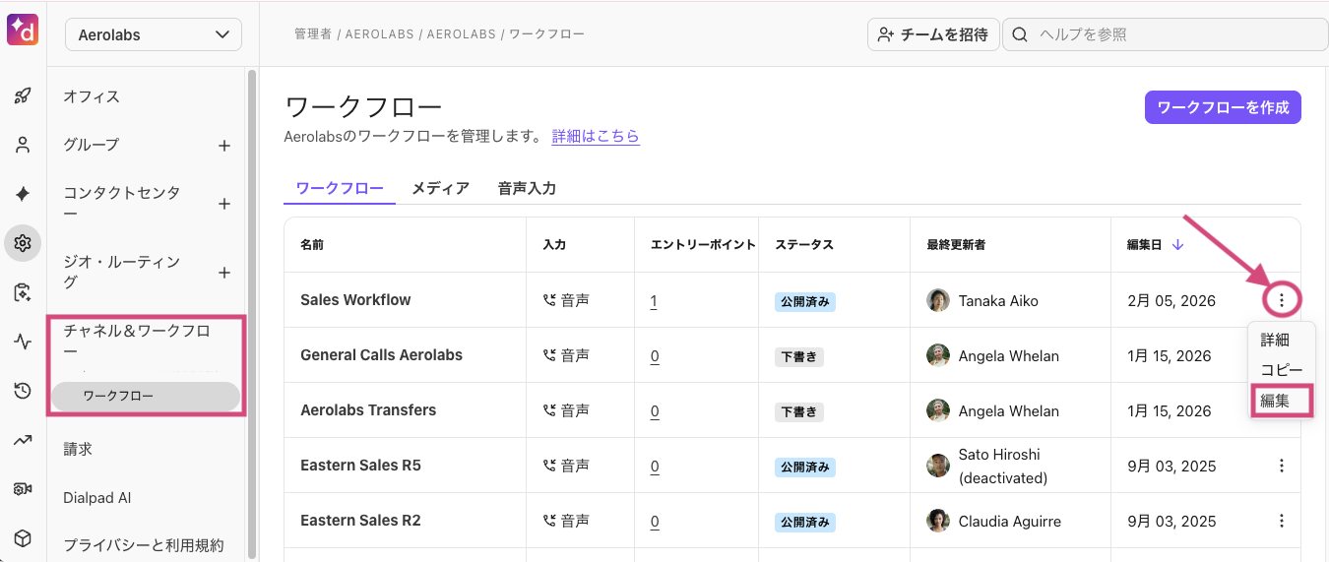Open the AI sparkle icon in left rail
1329x562 pixels.
(x=23, y=194)
